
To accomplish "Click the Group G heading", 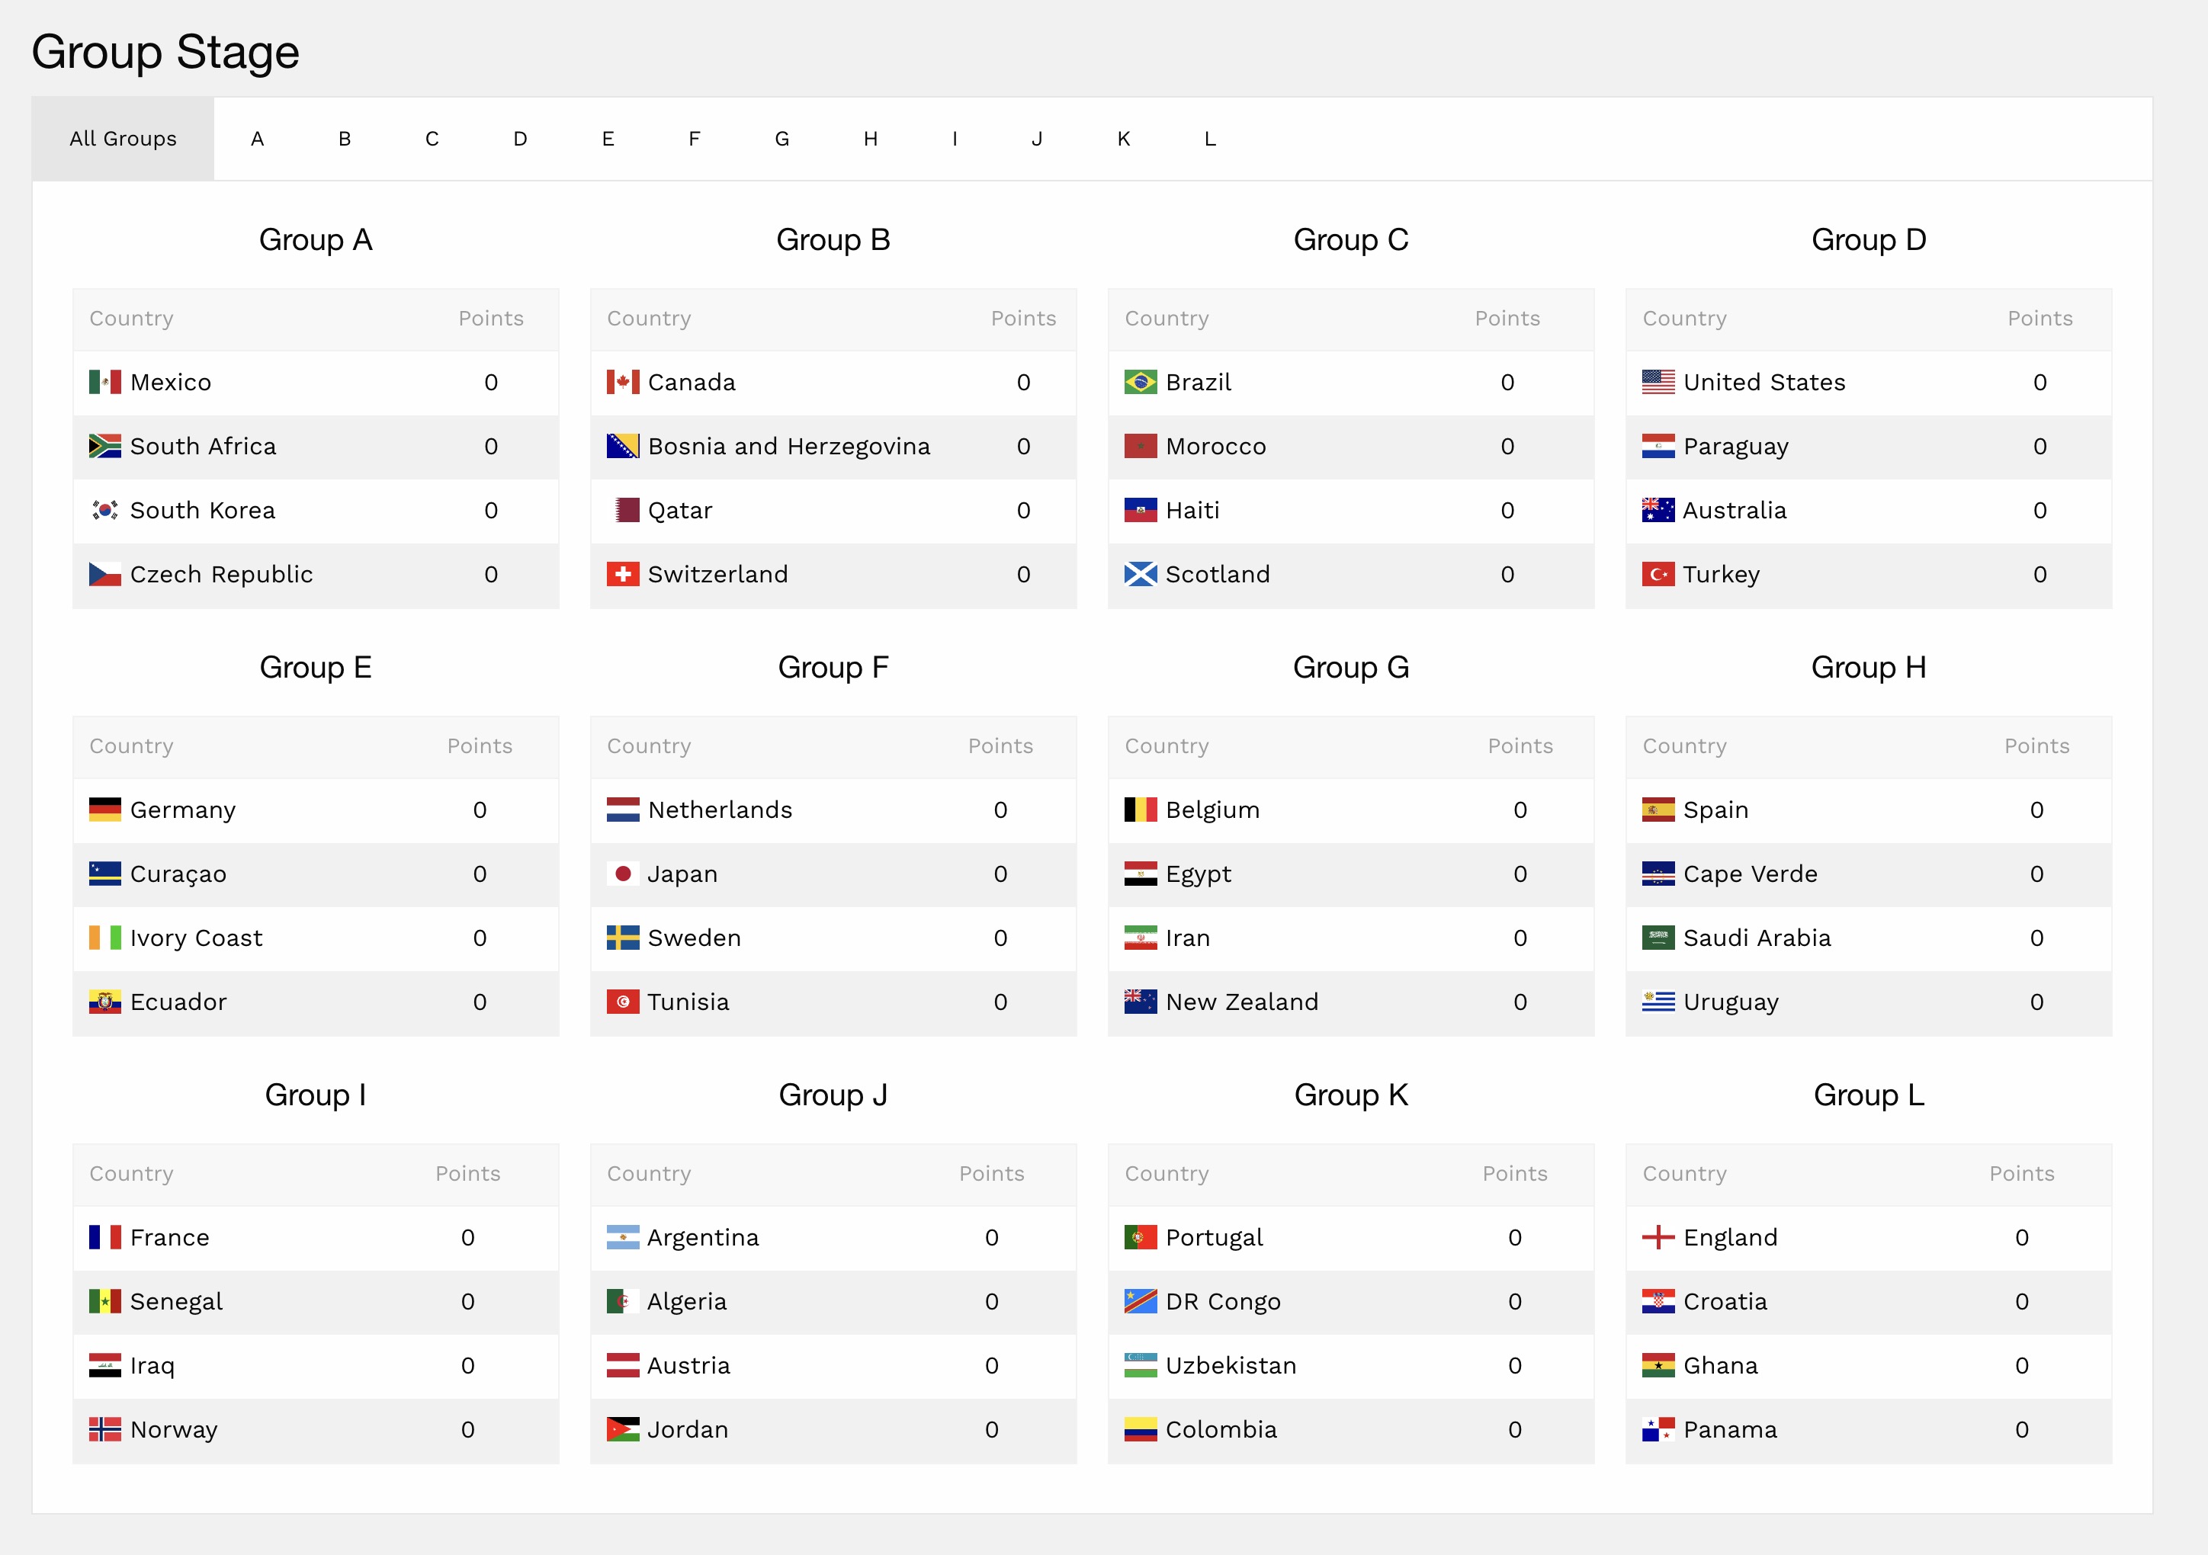I will coord(1350,666).
